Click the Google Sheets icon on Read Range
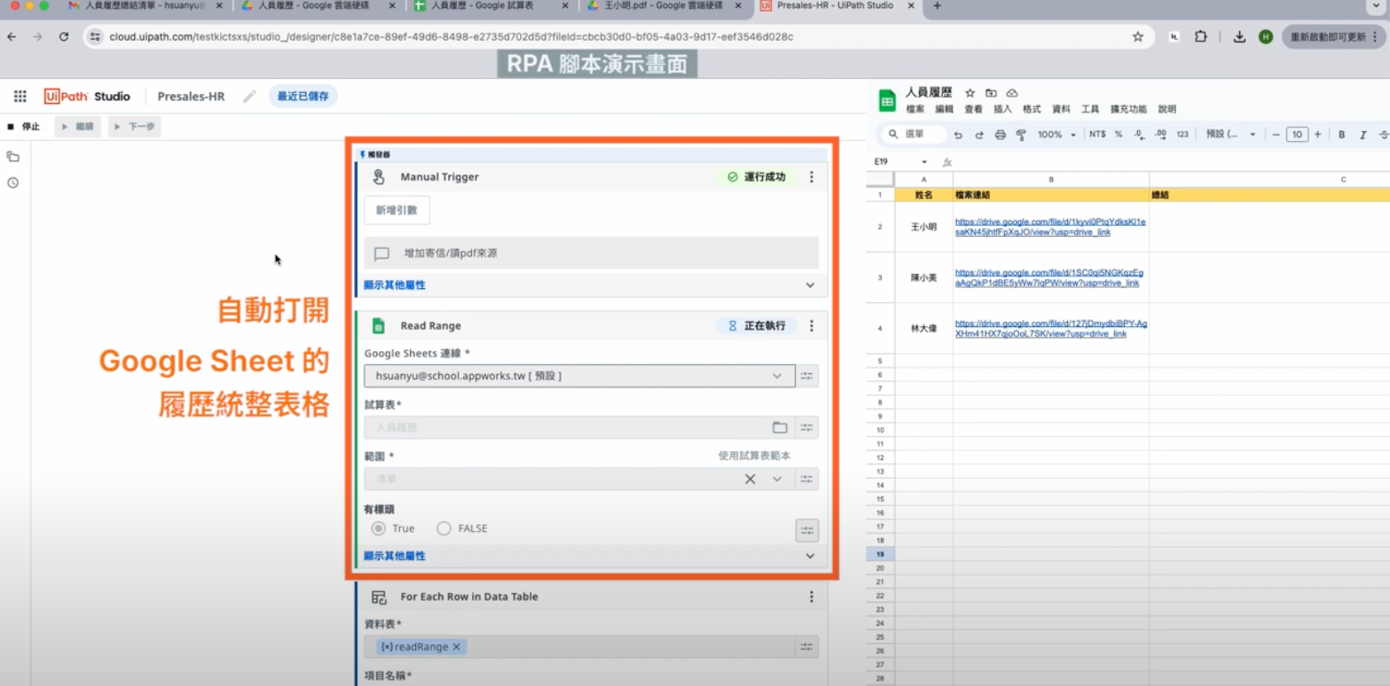This screenshot has width=1390, height=686. 379,326
